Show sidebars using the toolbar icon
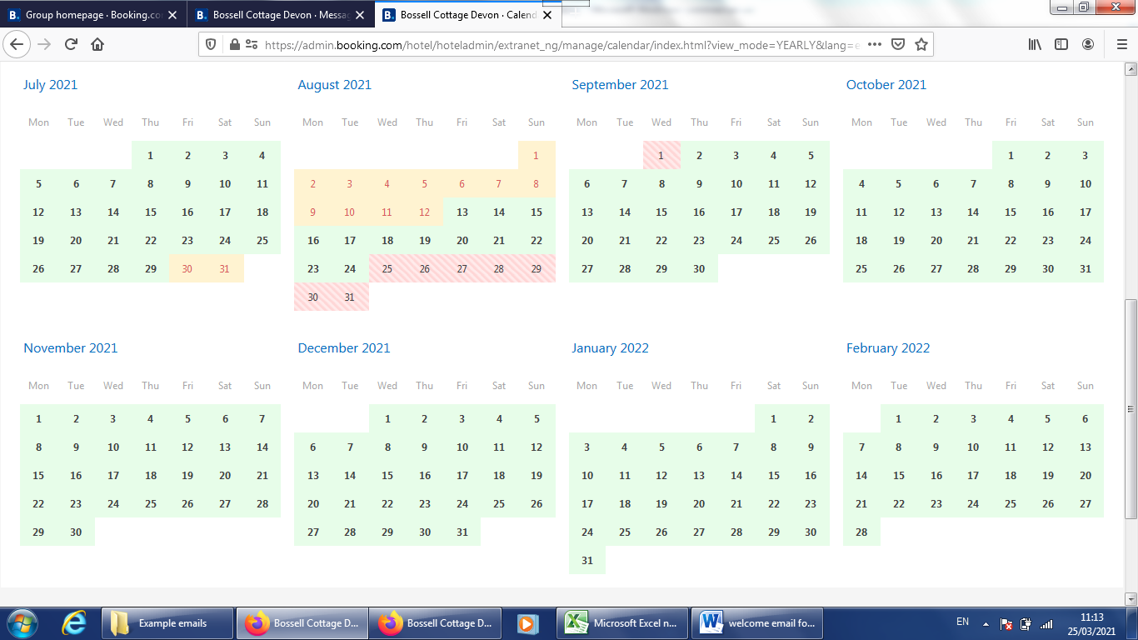 click(1061, 44)
